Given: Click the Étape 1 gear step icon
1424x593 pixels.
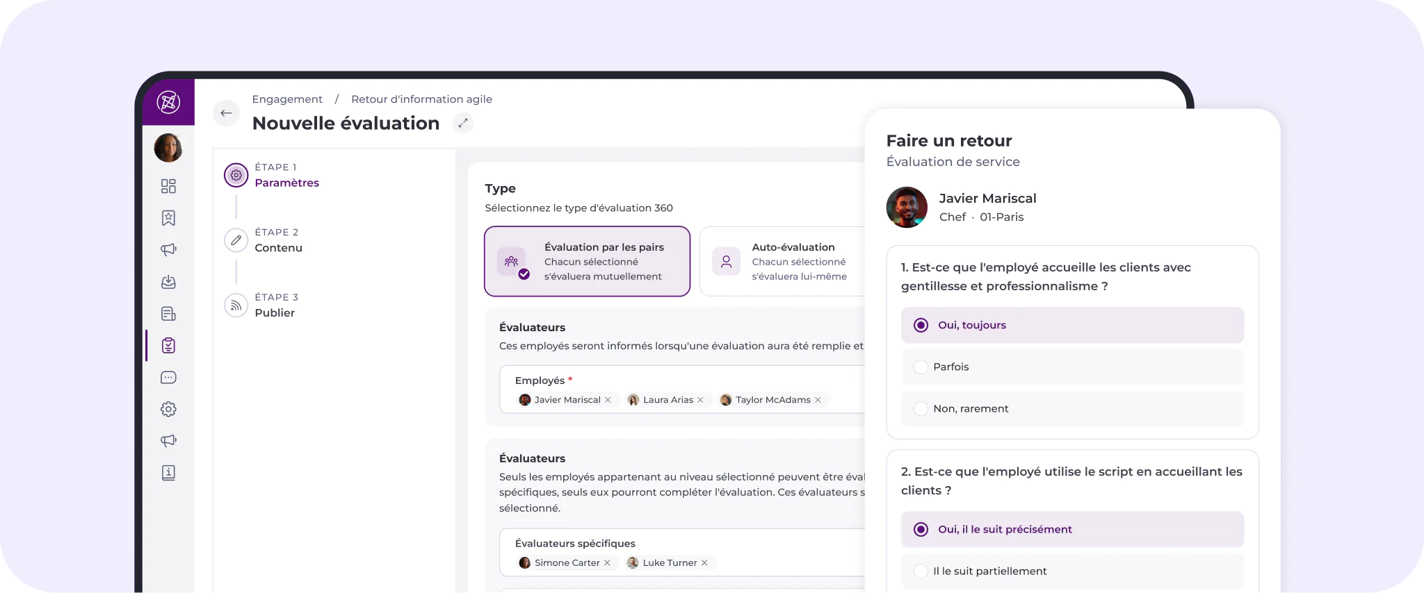Looking at the screenshot, I should 236,175.
